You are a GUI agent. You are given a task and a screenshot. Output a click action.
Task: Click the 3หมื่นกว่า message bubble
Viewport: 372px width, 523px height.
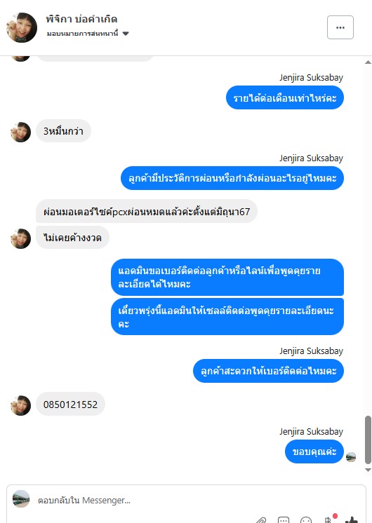pos(63,131)
